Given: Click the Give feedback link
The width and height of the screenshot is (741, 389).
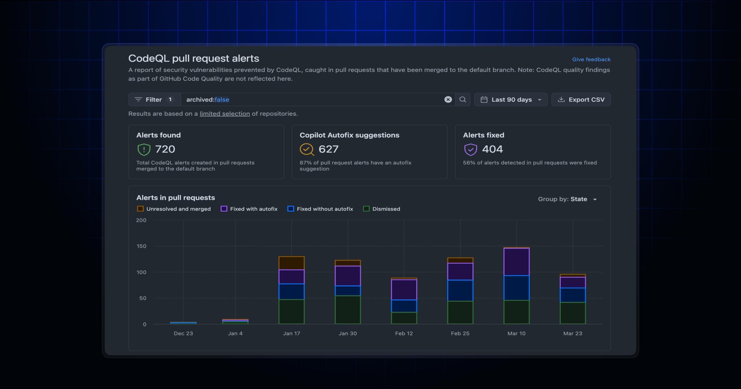Looking at the screenshot, I should tap(591, 59).
